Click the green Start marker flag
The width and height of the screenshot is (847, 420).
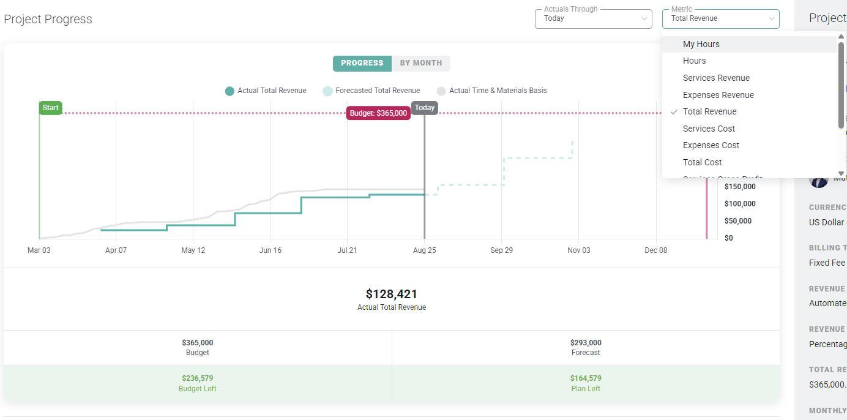[x=51, y=108]
